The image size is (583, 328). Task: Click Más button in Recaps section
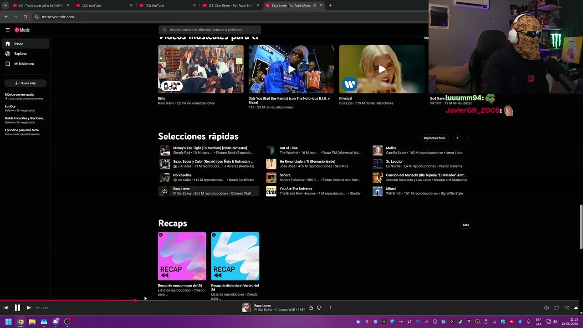(x=466, y=225)
